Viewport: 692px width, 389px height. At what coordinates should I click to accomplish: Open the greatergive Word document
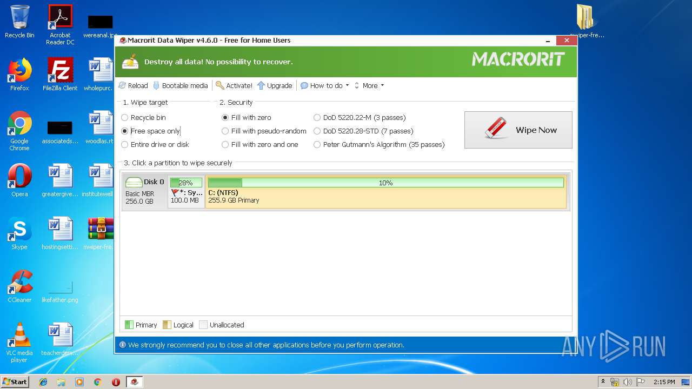point(60,180)
